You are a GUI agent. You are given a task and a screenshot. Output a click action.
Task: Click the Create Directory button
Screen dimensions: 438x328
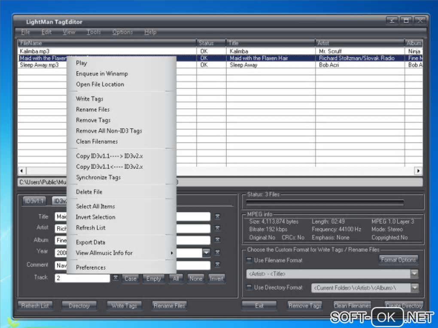(x=404, y=306)
